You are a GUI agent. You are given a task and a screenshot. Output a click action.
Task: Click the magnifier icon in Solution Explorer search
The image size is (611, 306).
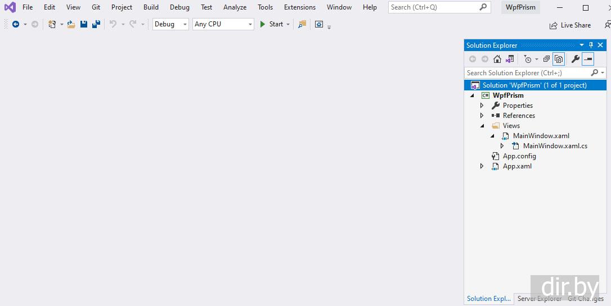pos(594,72)
